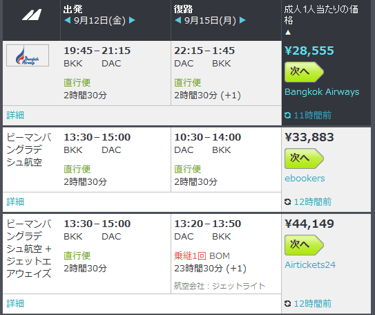The height and width of the screenshot is (315, 375).
Task: Click refresh icon beside 12時間前 for ebookers
Action: [x=288, y=202]
